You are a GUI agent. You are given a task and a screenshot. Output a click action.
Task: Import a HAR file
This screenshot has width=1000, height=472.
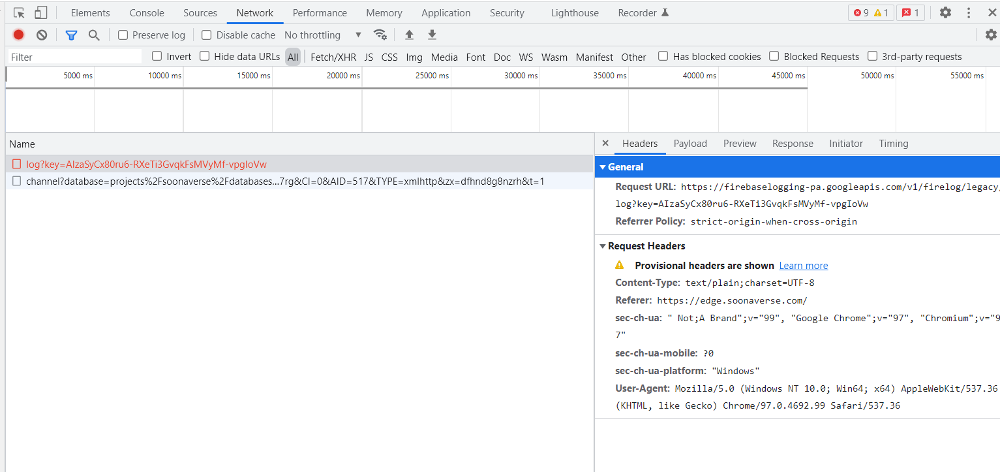[x=409, y=35]
